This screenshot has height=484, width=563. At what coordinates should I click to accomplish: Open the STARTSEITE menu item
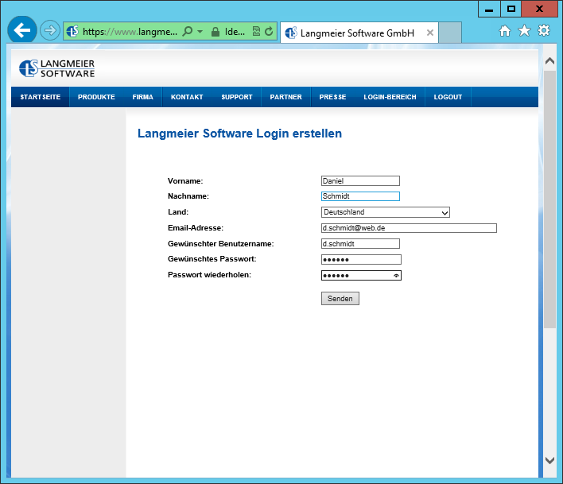41,97
